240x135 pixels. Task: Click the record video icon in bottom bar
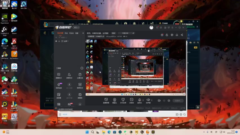159,100
